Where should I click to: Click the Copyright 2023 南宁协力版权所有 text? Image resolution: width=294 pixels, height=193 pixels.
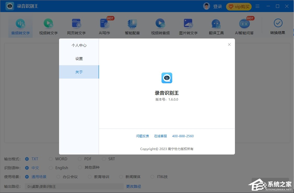(x=167, y=149)
